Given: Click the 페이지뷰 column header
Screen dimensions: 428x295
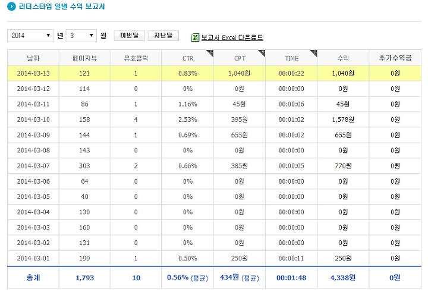Looking at the screenshot, I should tap(84, 58).
